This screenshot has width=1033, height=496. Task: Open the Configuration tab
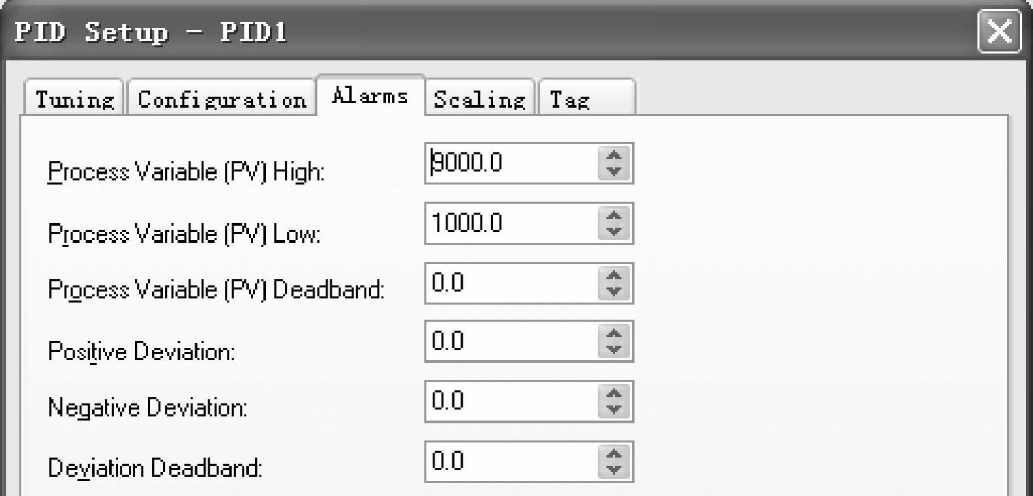click(x=221, y=99)
